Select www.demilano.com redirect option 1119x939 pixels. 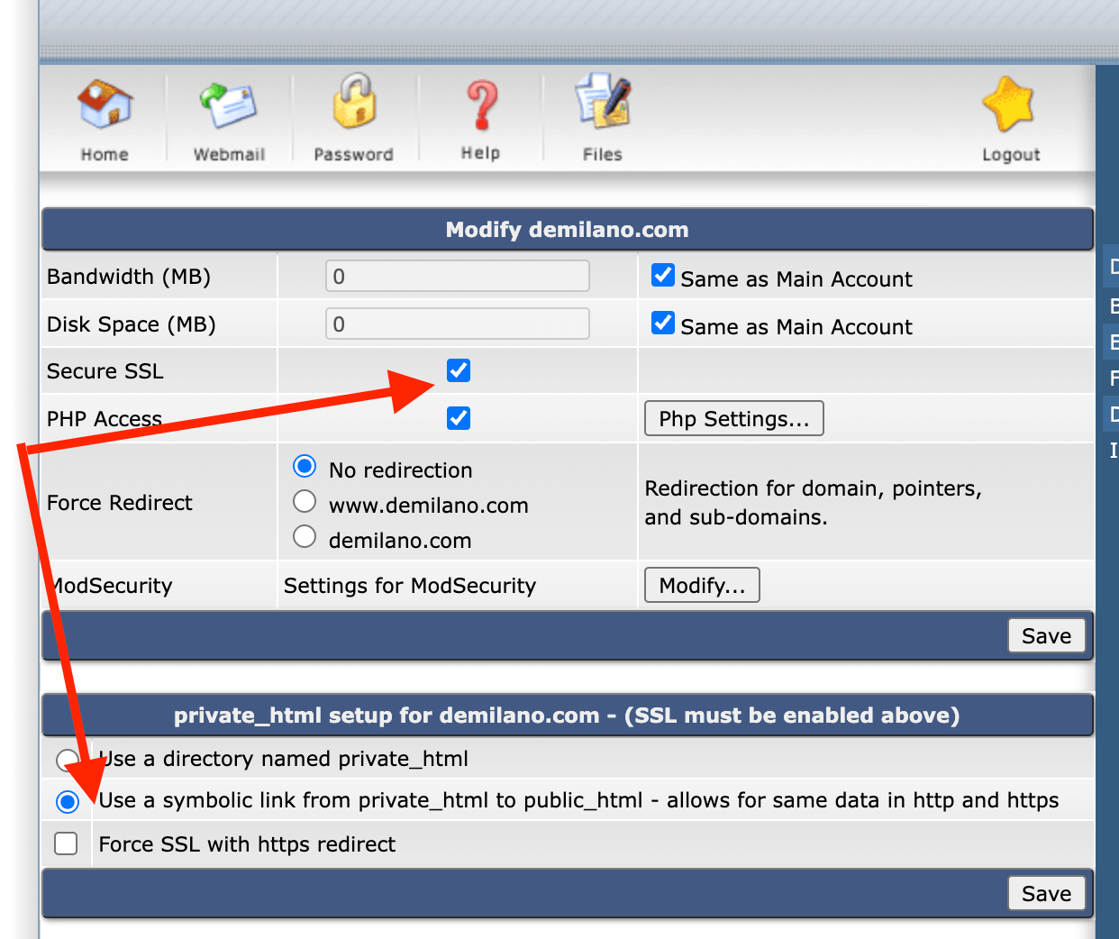(304, 501)
